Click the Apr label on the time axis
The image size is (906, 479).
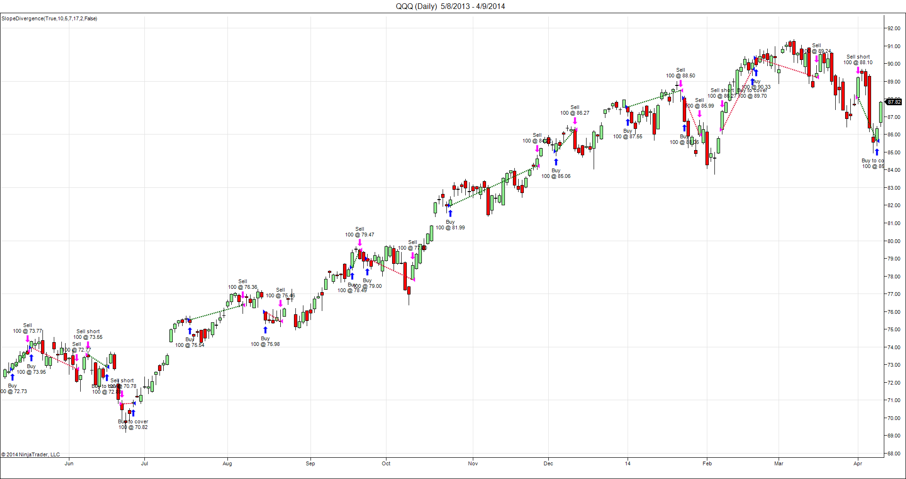[858, 463]
